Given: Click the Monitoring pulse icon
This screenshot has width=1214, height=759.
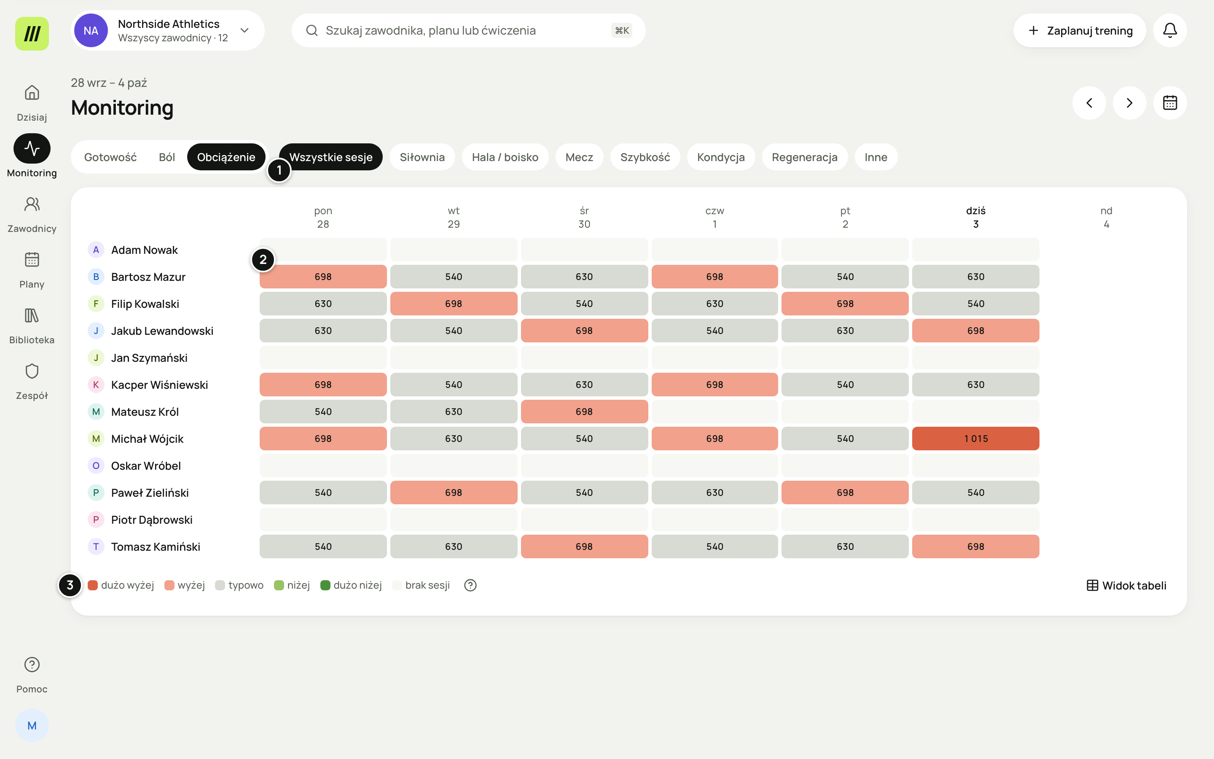Looking at the screenshot, I should [x=32, y=148].
